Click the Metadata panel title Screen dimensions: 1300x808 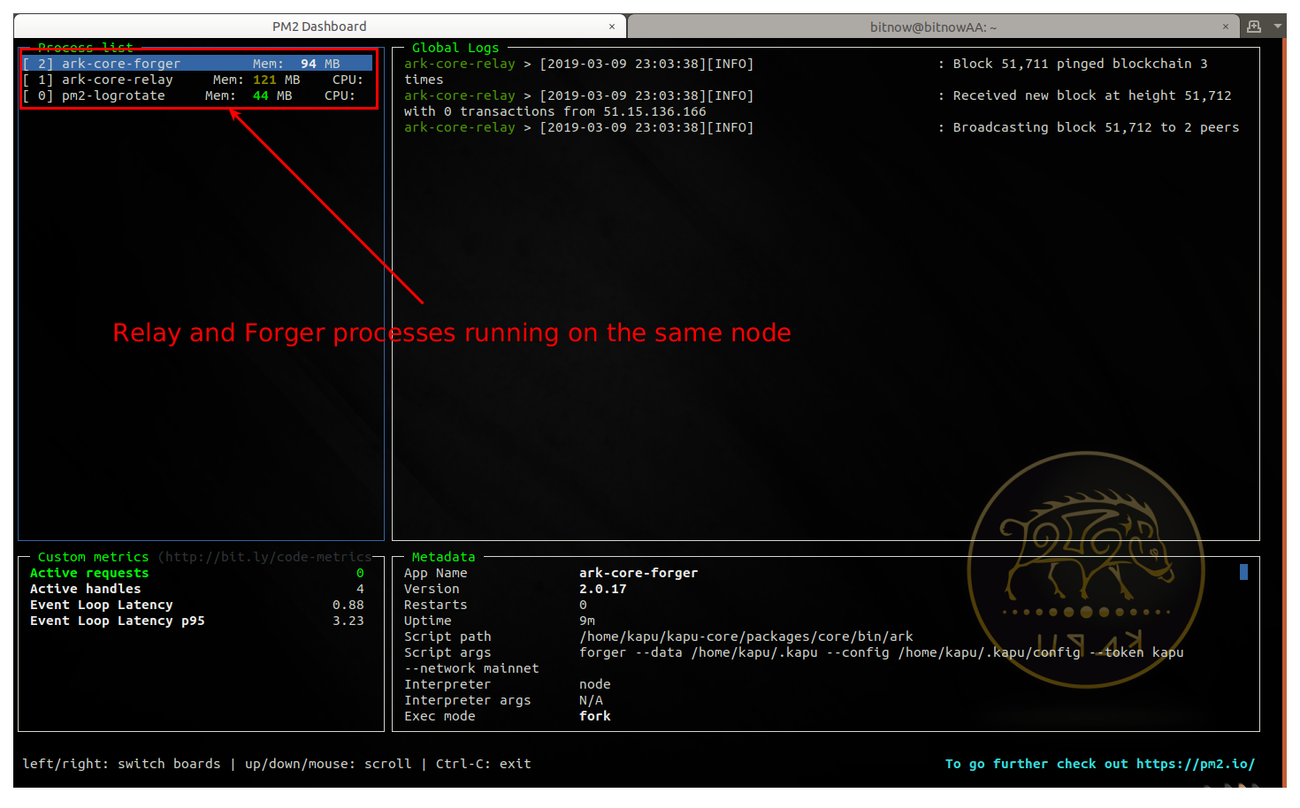click(443, 557)
